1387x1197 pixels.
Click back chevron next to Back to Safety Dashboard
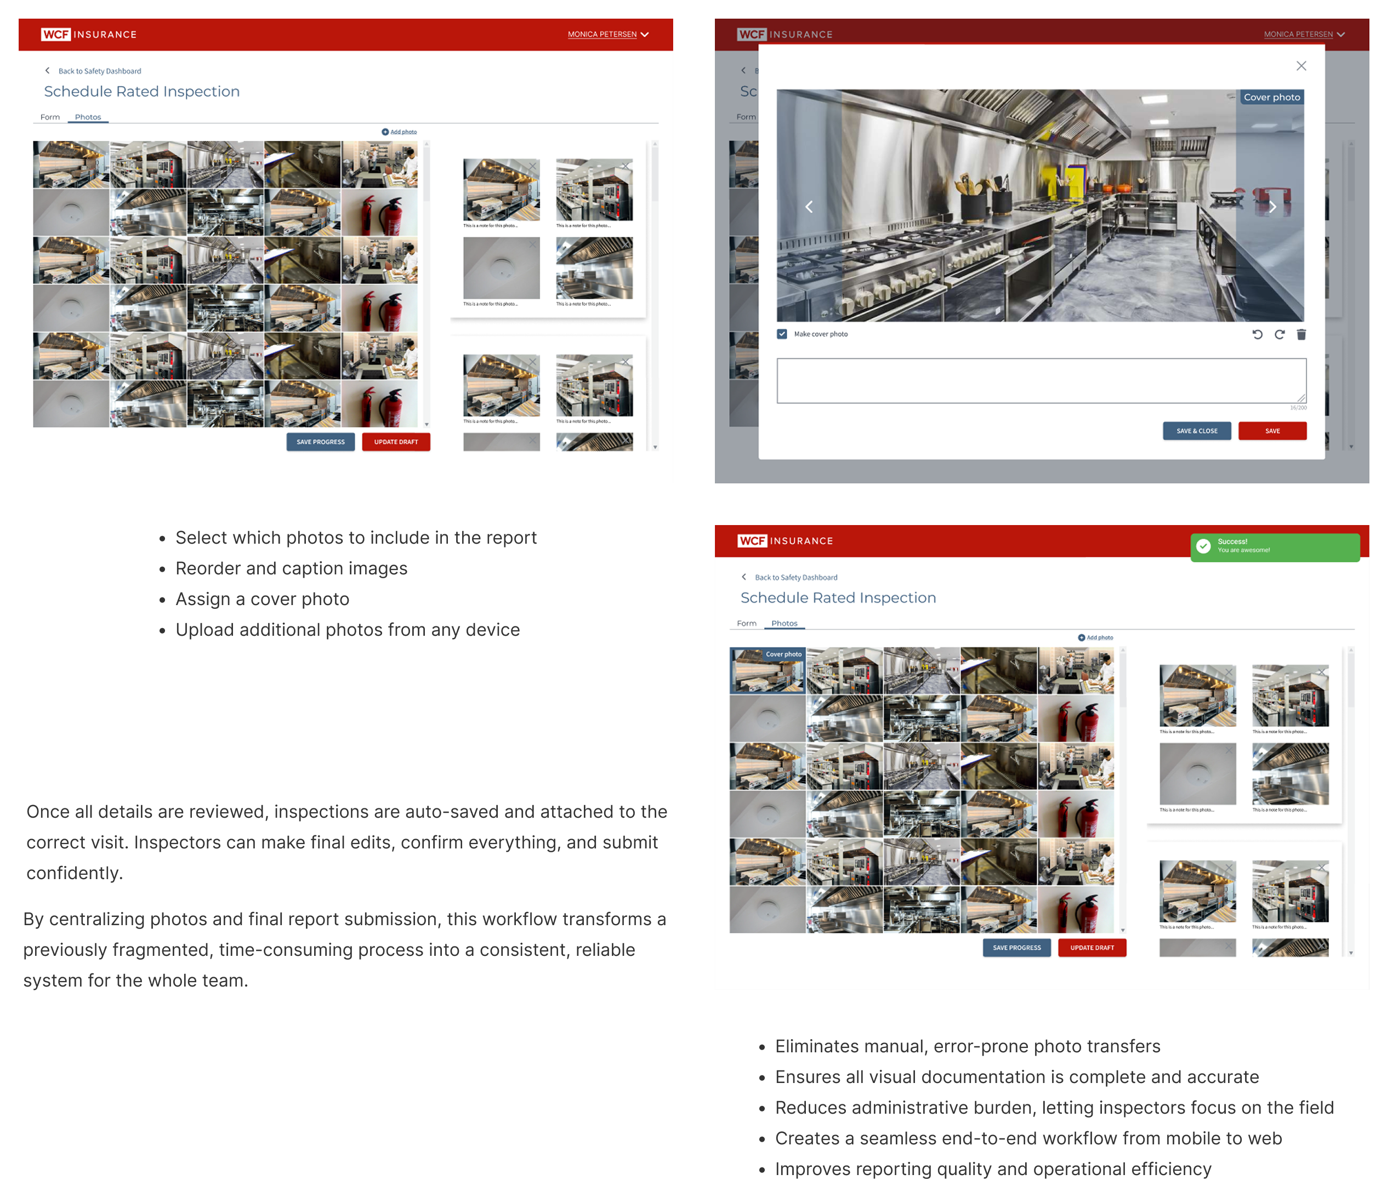(x=48, y=70)
